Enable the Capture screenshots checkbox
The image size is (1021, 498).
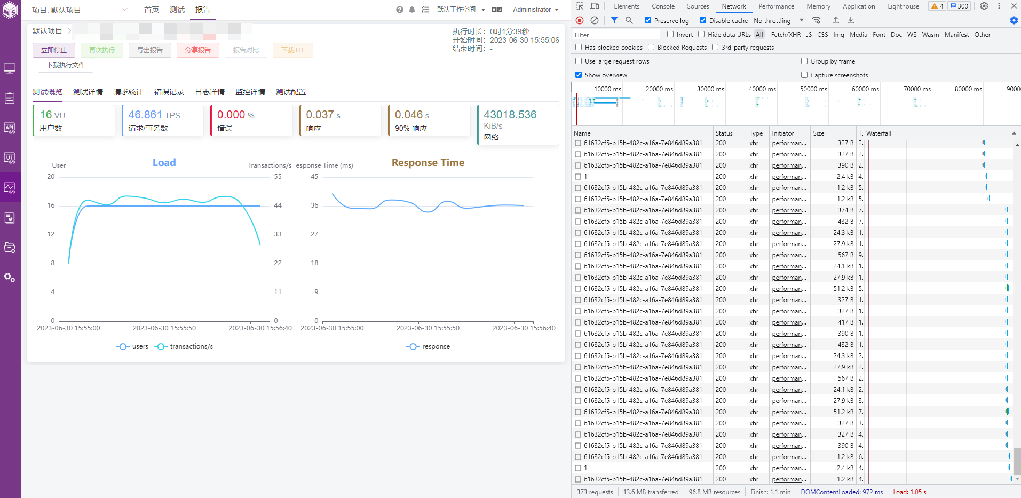click(x=804, y=75)
